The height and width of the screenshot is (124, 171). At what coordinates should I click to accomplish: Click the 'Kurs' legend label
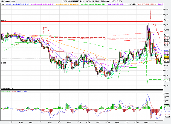(x=3, y=4)
